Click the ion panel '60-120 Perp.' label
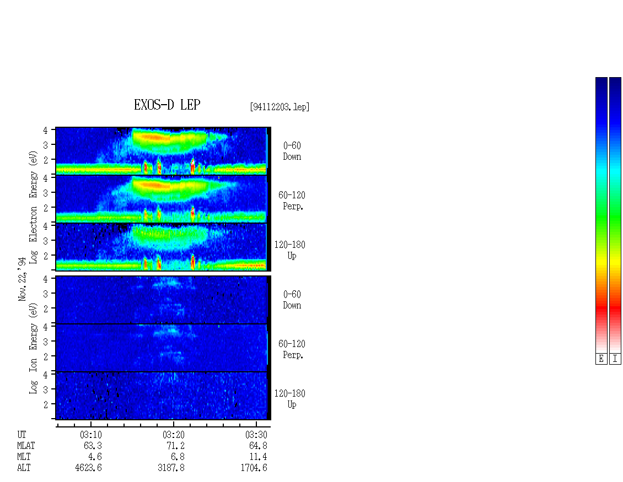 (x=292, y=349)
